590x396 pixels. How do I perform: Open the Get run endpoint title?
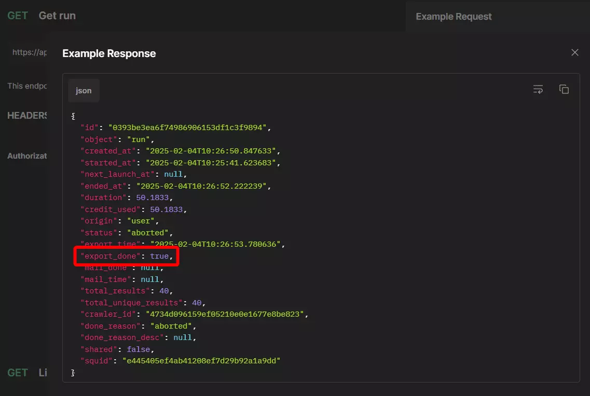tap(57, 15)
